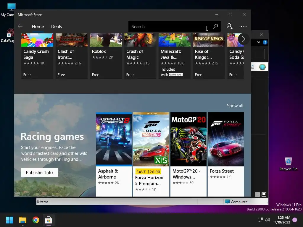Image resolution: width=303 pixels, height=227 pixels.
Task: Expand the ribbon chevron in the background window
Action: click(259, 42)
